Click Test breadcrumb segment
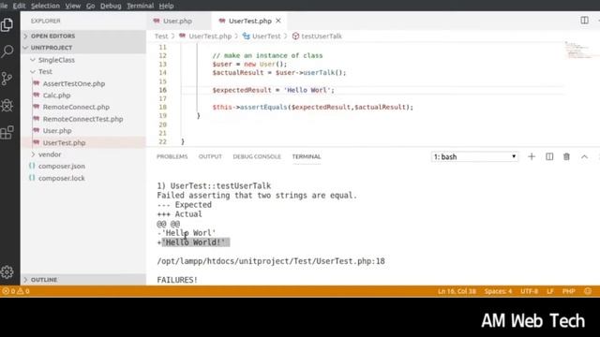This screenshot has height=337, width=600. [x=161, y=36]
